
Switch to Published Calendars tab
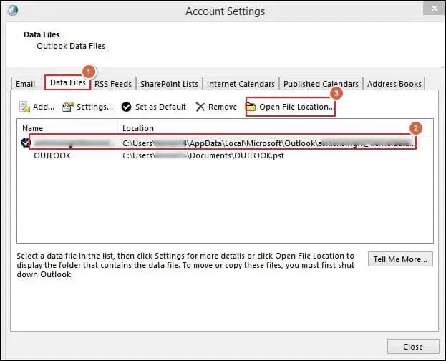coord(321,84)
